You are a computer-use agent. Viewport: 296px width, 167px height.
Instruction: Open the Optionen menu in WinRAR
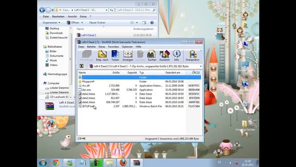(127, 47)
